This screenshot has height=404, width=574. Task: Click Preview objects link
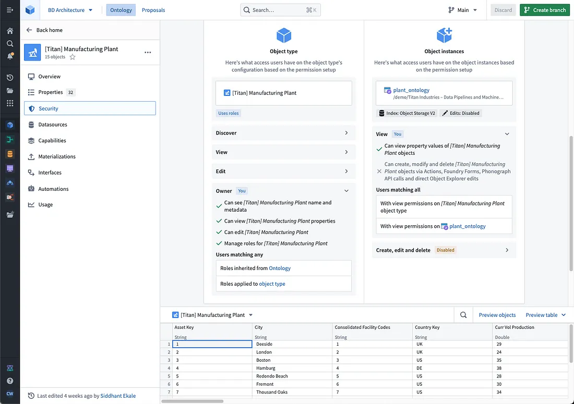(497, 315)
